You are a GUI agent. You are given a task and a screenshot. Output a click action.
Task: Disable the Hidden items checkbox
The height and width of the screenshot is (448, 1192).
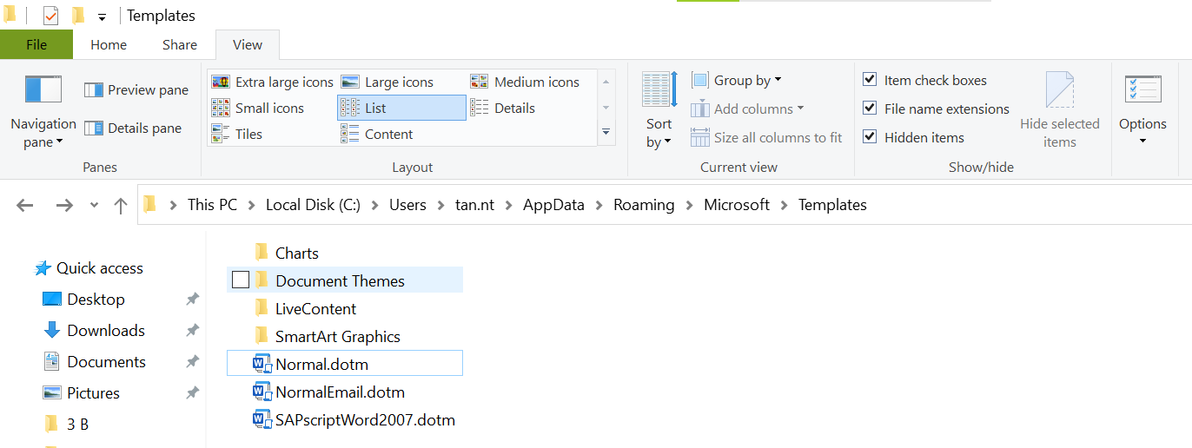coord(870,137)
